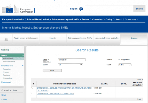Click the site-wide search text box
The height and width of the screenshot is (103, 148).
109,9
